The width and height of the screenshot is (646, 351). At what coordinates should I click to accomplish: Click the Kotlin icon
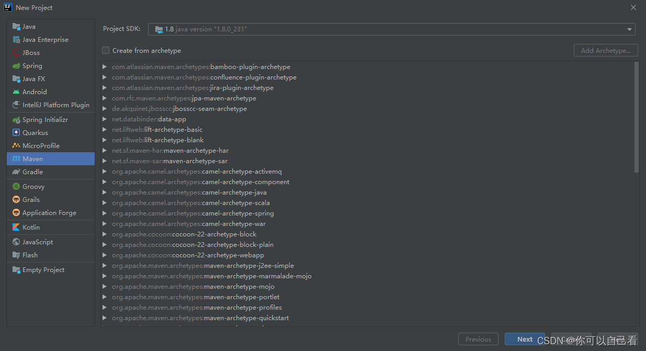(16, 228)
